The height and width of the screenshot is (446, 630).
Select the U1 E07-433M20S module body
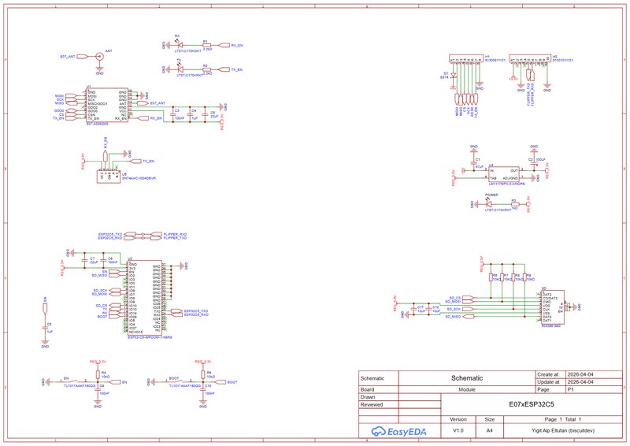(x=107, y=106)
